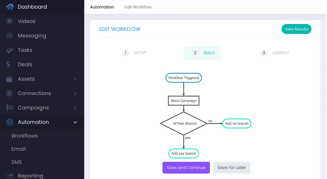Open the Messaging chat bubble icon
327x179 pixels.
coord(10,36)
